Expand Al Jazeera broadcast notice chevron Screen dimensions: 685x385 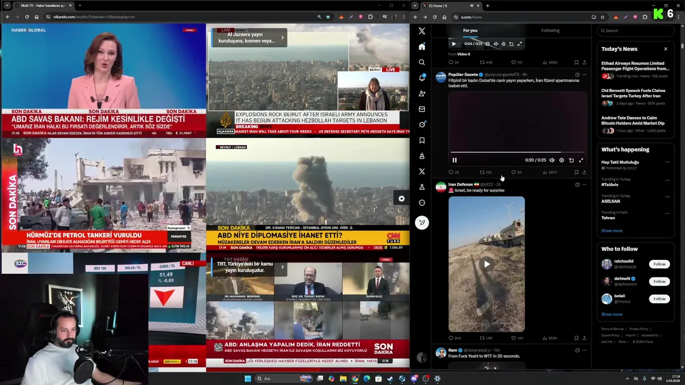[282, 37]
